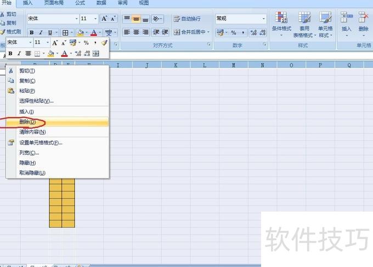Screen dimensions: 373x267
Task: Switch to the 公式 ribbon tab
Action: pyautogui.click(x=80, y=3)
